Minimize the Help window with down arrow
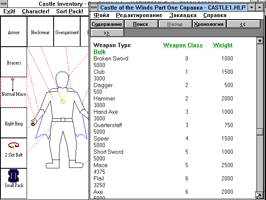This screenshot has height=200, width=266. click(x=252, y=7)
